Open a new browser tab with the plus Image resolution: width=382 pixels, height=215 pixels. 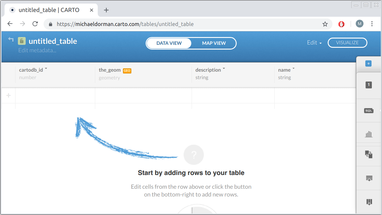106,10
